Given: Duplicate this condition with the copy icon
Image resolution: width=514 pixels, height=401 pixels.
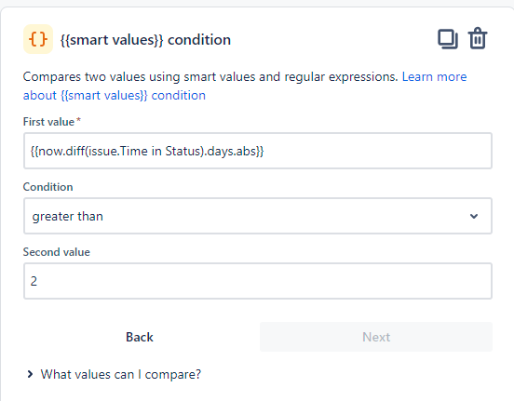Looking at the screenshot, I should [x=448, y=39].
